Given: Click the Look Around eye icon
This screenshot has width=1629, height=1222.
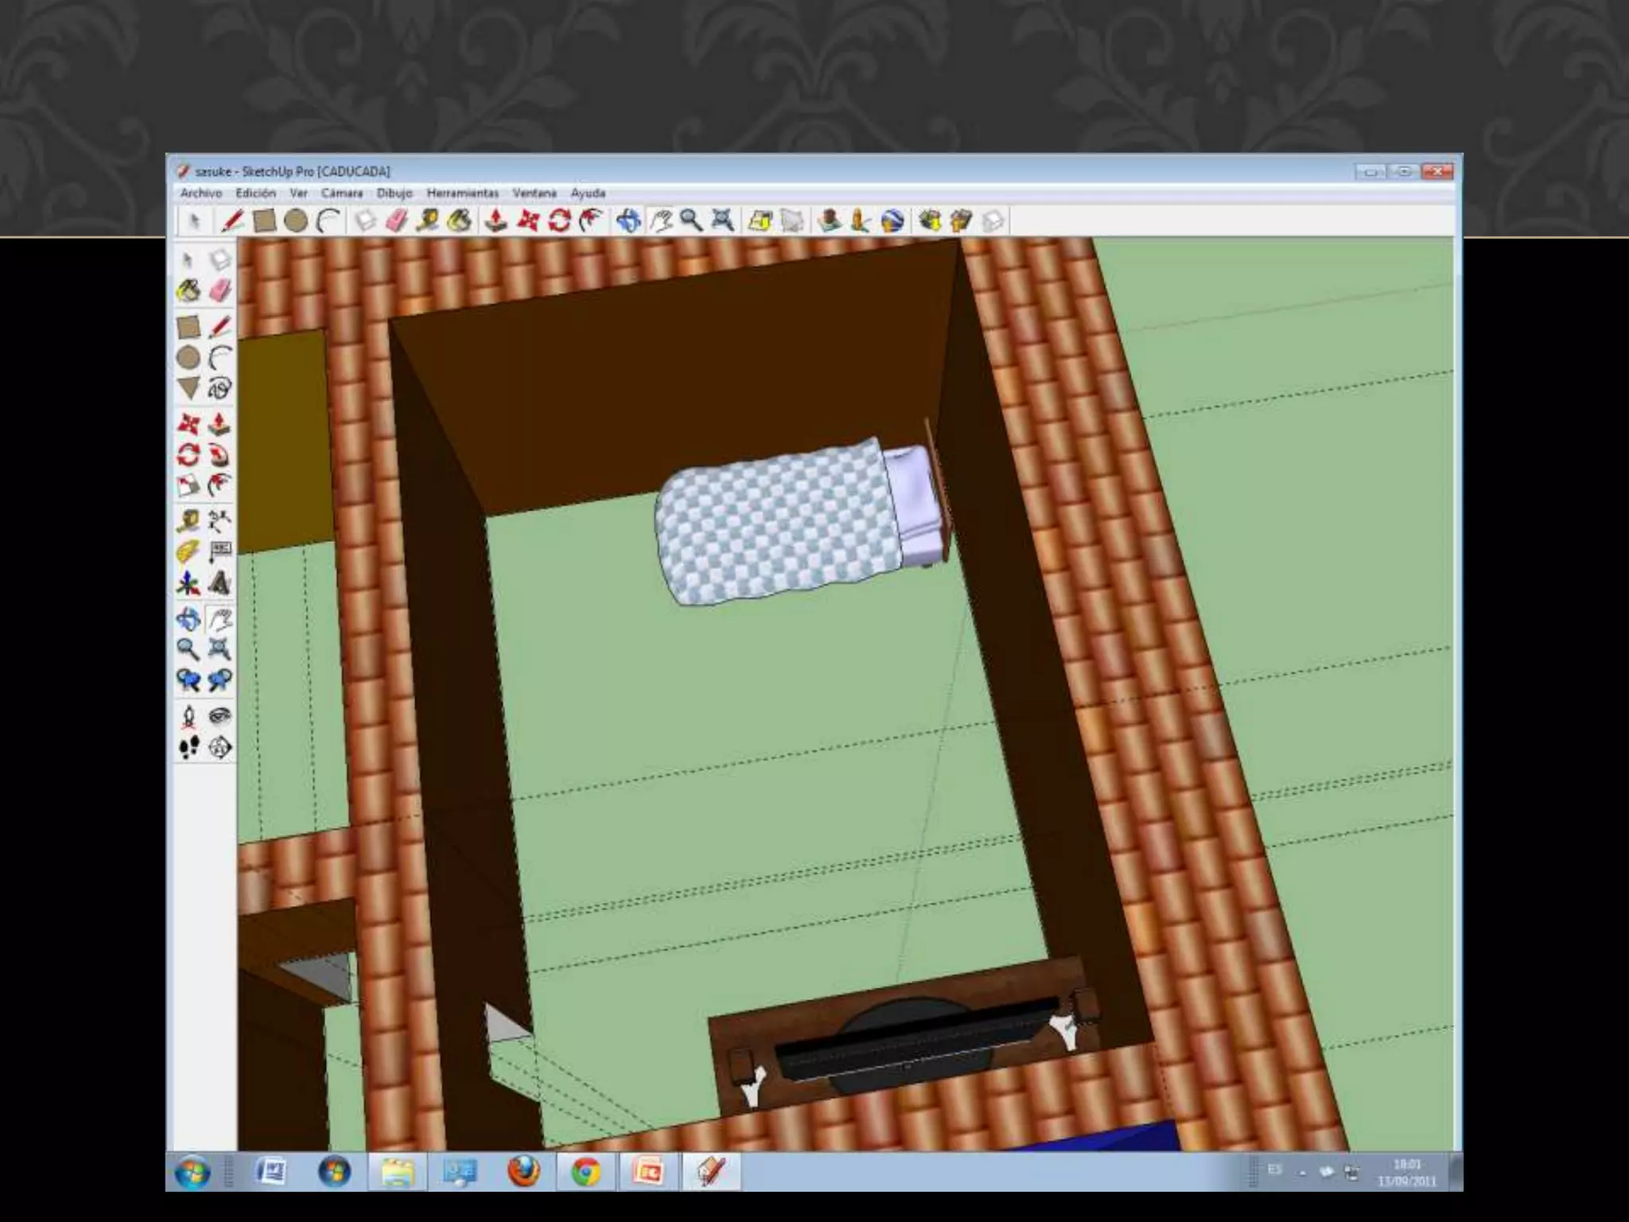Looking at the screenshot, I should tap(220, 716).
